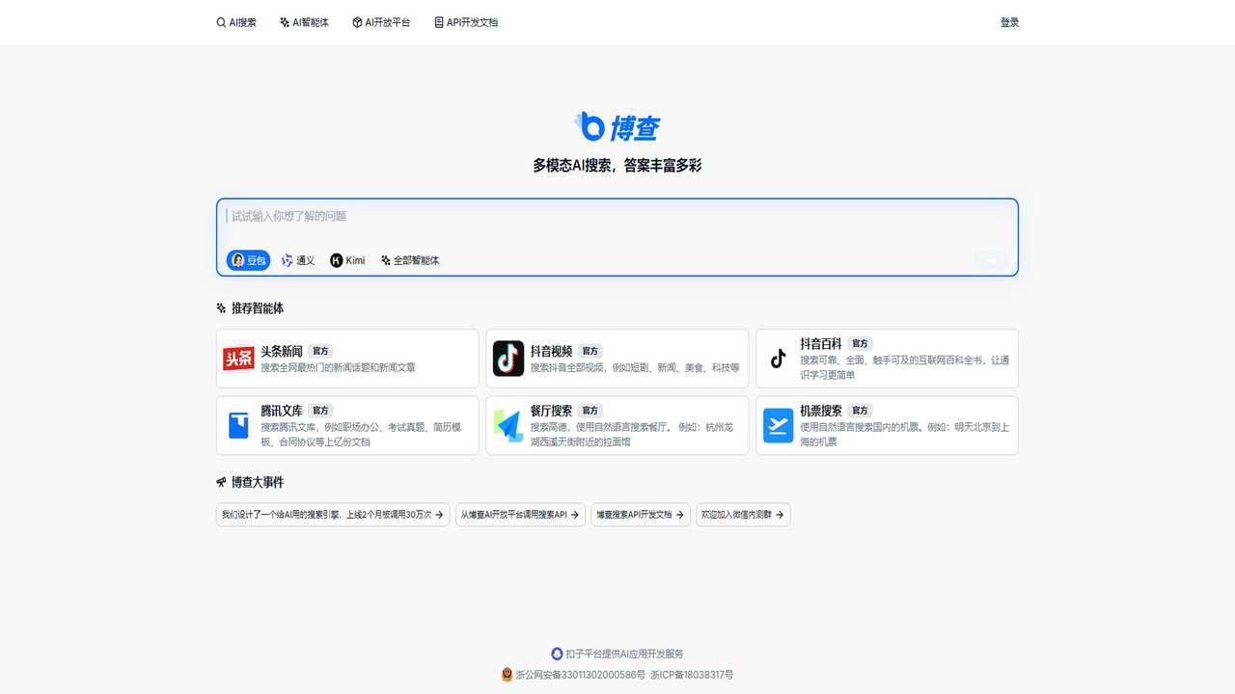Click the police badge icon in footer
Screen dimensions: 1235x694
click(x=508, y=675)
